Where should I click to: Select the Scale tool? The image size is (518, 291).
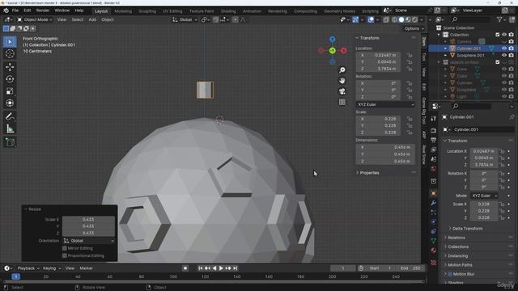point(10,91)
